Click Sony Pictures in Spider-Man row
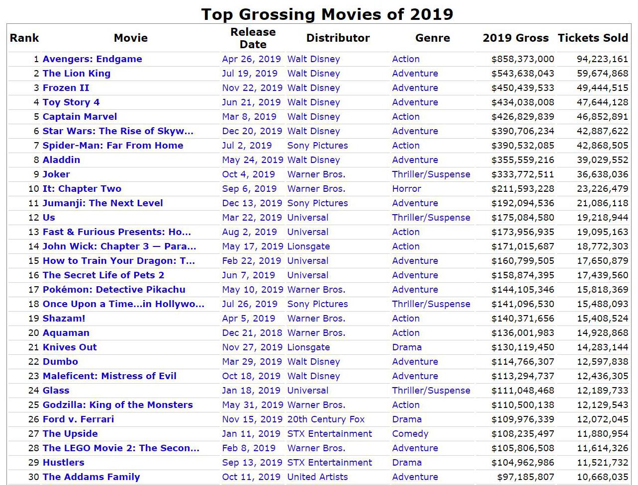This screenshot has height=485, width=638. (x=318, y=145)
